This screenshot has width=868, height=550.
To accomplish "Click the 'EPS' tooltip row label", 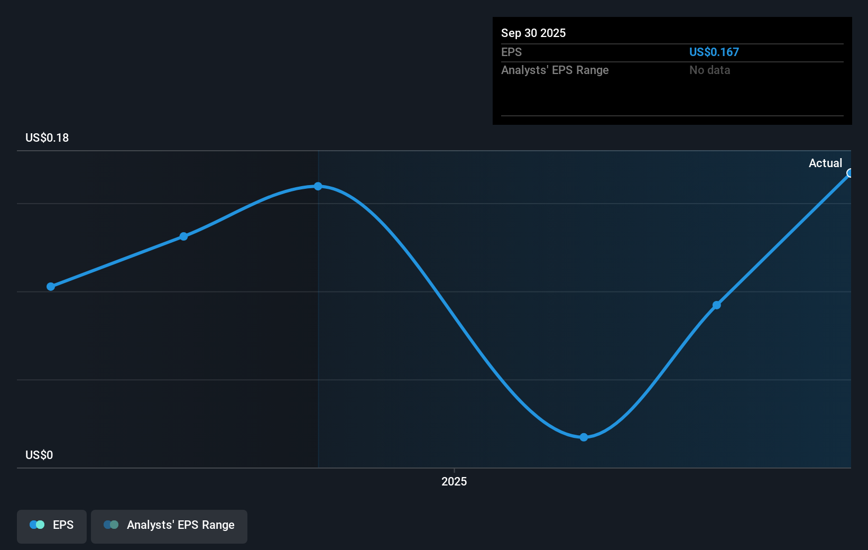I will (511, 52).
